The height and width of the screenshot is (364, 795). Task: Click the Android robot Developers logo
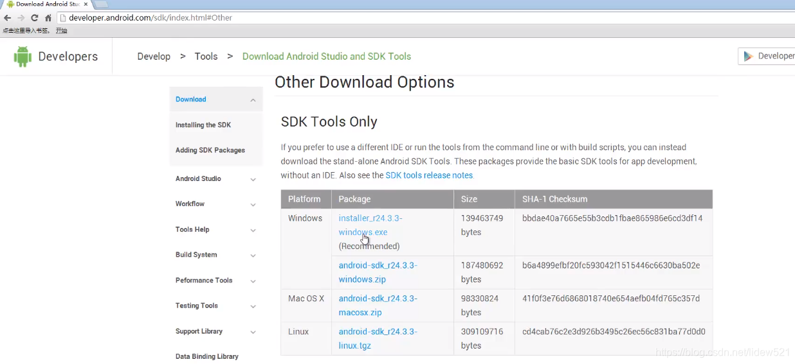(x=55, y=56)
